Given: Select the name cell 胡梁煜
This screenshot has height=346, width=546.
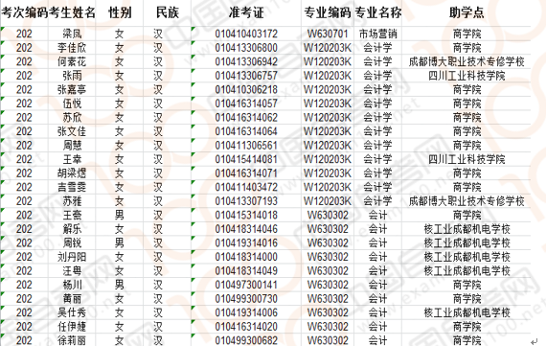Looking at the screenshot, I should point(72,173).
